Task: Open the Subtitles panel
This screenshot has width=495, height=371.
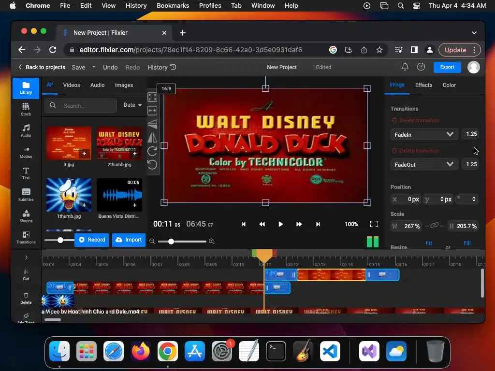Action: pyautogui.click(x=26, y=195)
